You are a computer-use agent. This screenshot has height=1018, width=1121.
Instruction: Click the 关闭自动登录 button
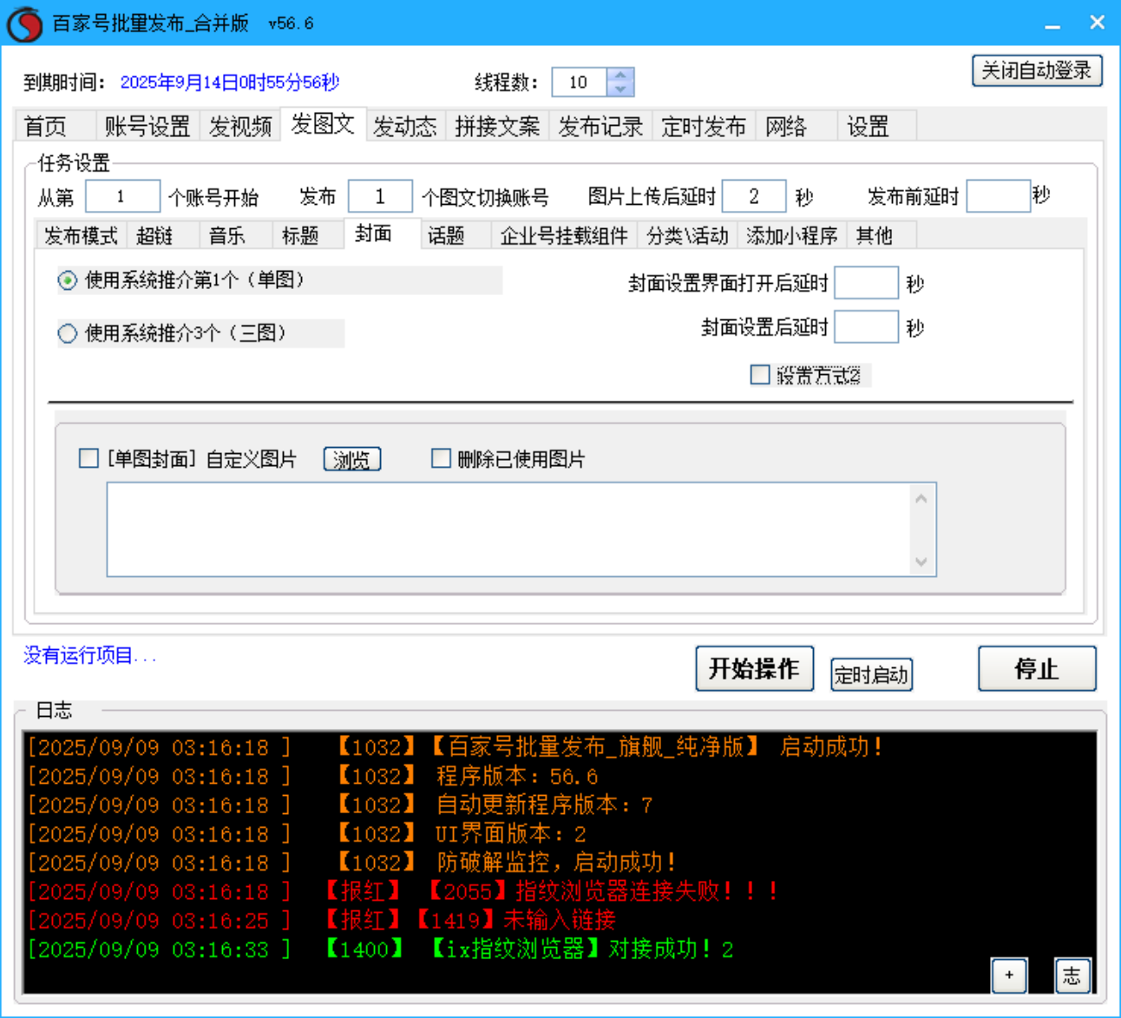click(1036, 70)
